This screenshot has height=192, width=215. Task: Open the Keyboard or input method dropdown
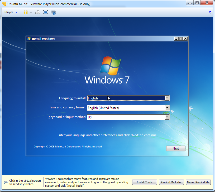coord(167,117)
